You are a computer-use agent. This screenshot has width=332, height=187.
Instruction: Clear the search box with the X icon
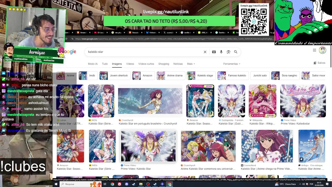tap(205, 52)
